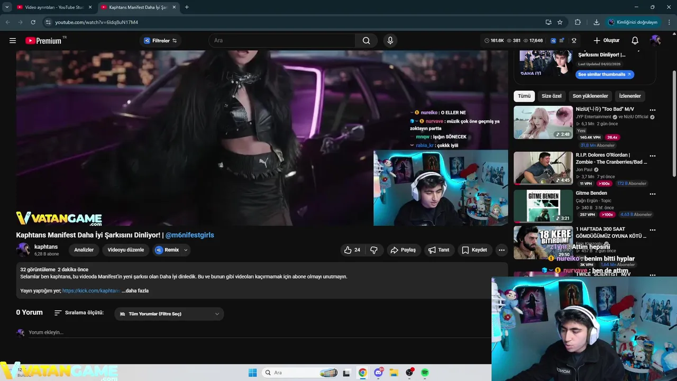This screenshot has height=381, width=677.
Task: Go to YouTube Premium home logo
Action: pyautogui.click(x=43, y=41)
